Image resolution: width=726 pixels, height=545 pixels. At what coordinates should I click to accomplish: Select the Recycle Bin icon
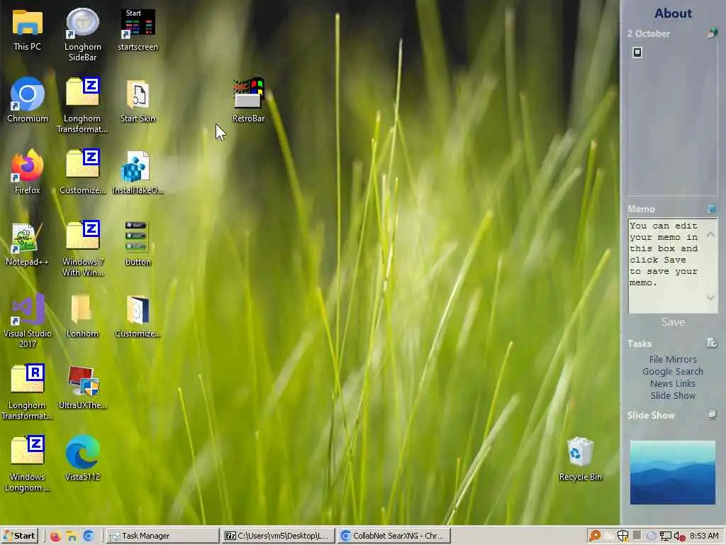(580, 459)
